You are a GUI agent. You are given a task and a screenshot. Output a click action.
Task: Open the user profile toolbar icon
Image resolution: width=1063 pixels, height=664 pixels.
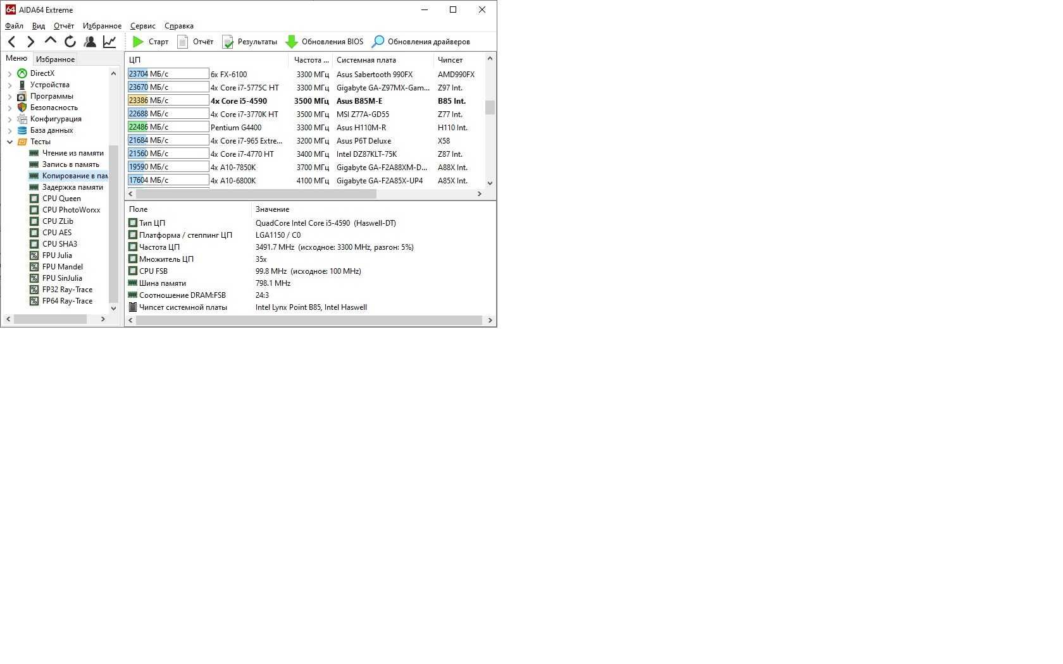pos(90,42)
